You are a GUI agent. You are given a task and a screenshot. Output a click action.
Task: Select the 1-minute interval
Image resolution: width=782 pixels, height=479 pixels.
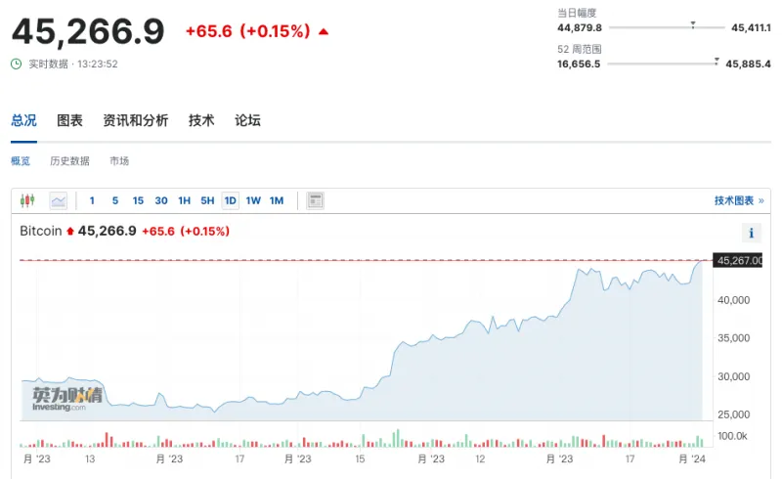92,200
